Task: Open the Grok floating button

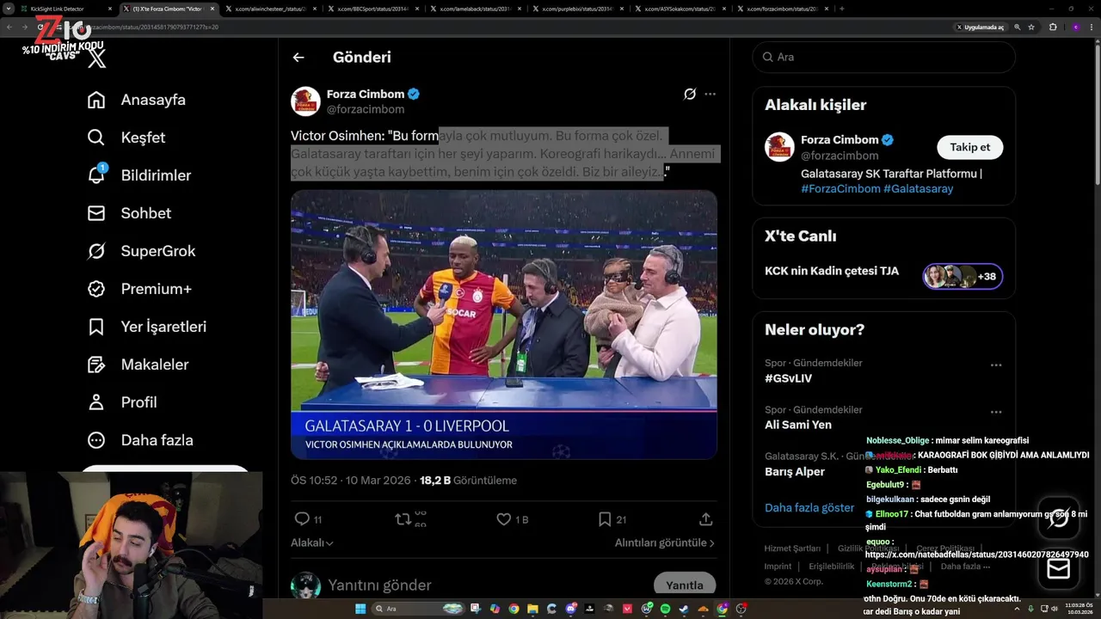Action: (x=1058, y=518)
